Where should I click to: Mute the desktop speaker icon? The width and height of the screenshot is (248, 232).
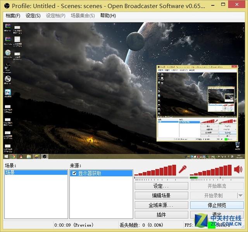[238, 169]
